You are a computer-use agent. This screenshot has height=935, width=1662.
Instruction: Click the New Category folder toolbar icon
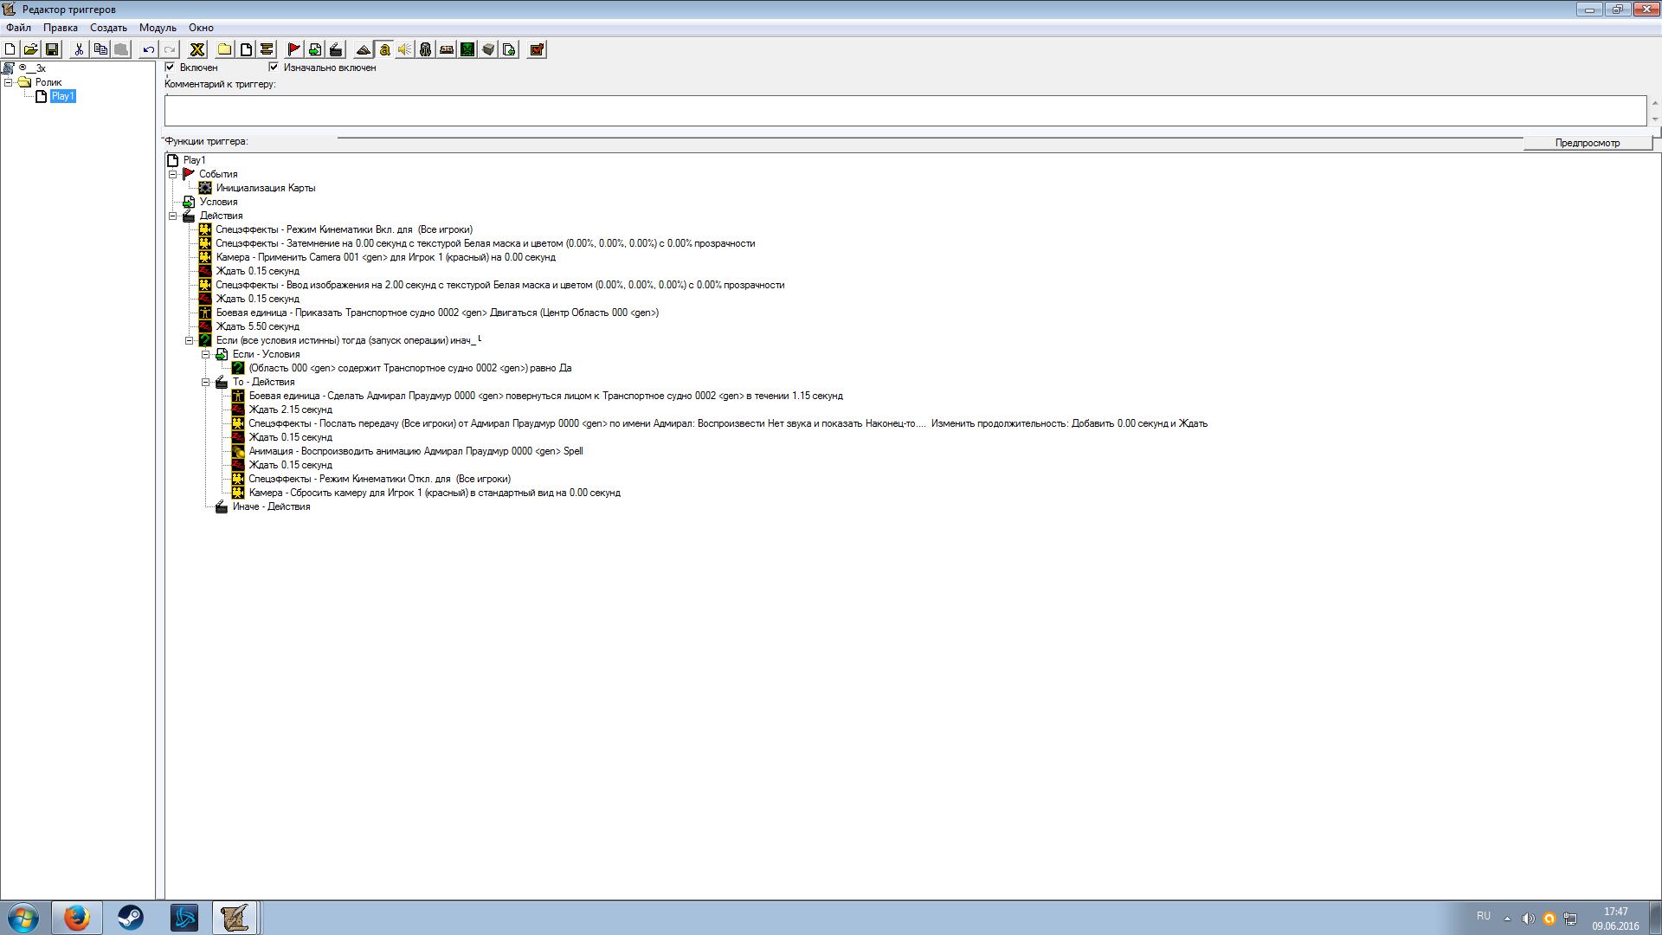pyautogui.click(x=224, y=49)
